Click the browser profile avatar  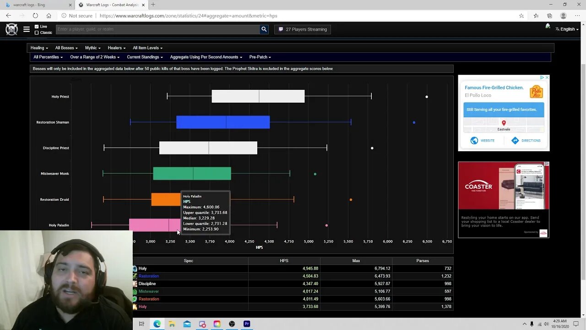tap(564, 16)
